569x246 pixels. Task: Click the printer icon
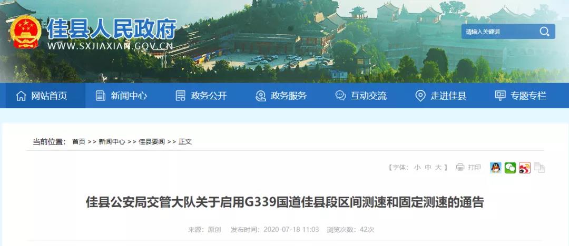pyautogui.click(x=460, y=167)
